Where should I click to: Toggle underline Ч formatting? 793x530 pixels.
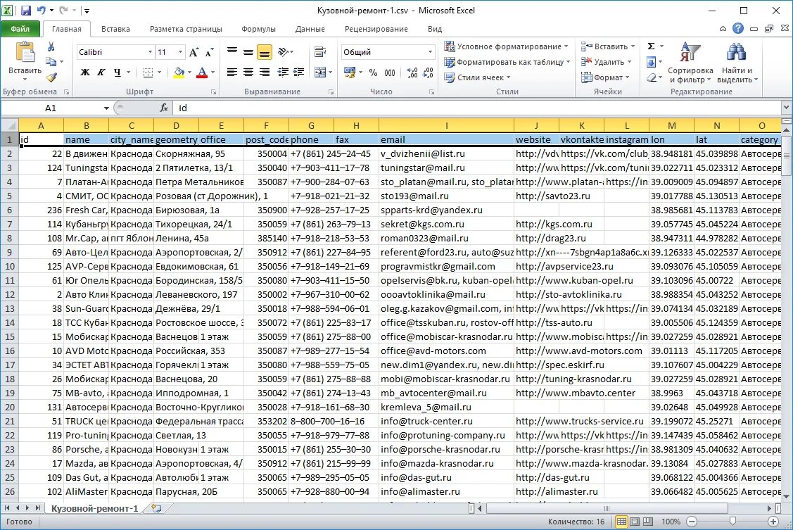(x=118, y=72)
